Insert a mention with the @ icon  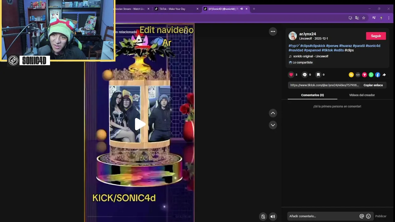click(x=362, y=216)
